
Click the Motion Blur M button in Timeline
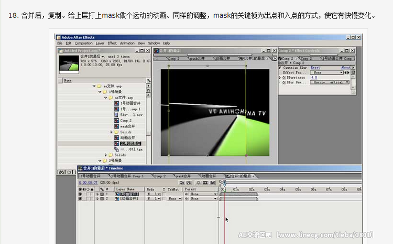tap(213, 183)
